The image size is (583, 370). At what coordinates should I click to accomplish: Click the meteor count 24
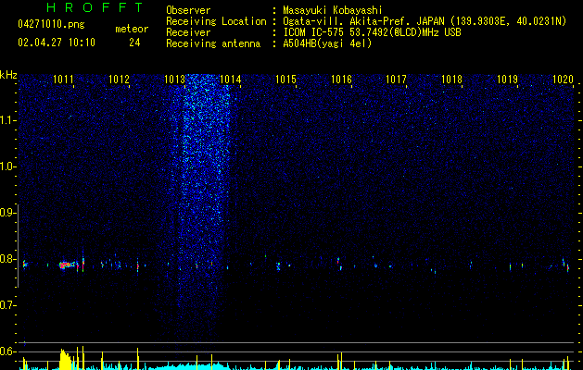(x=134, y=43)
